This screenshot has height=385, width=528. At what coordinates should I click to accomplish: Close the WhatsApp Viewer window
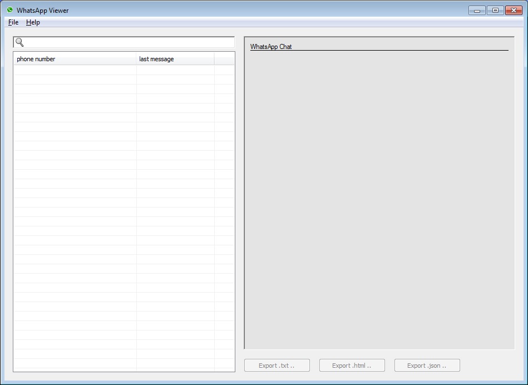coord(514,11)
